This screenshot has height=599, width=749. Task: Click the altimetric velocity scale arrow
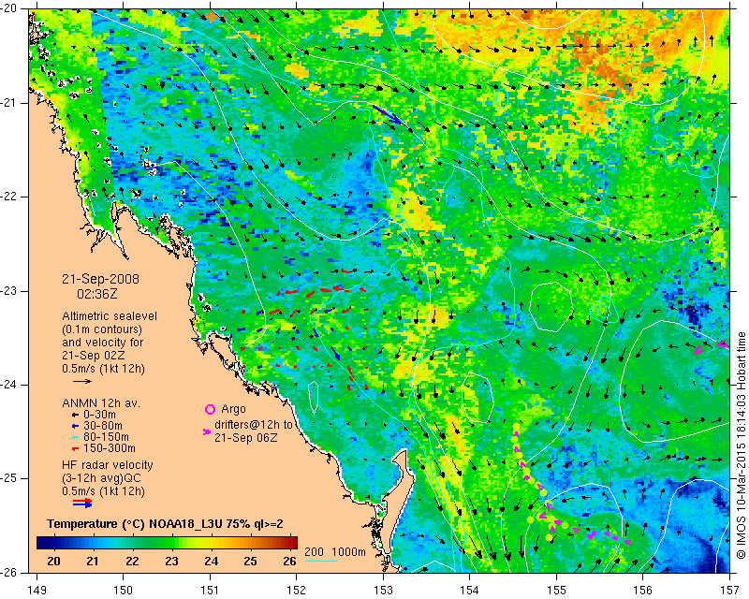tap(82, 381)
